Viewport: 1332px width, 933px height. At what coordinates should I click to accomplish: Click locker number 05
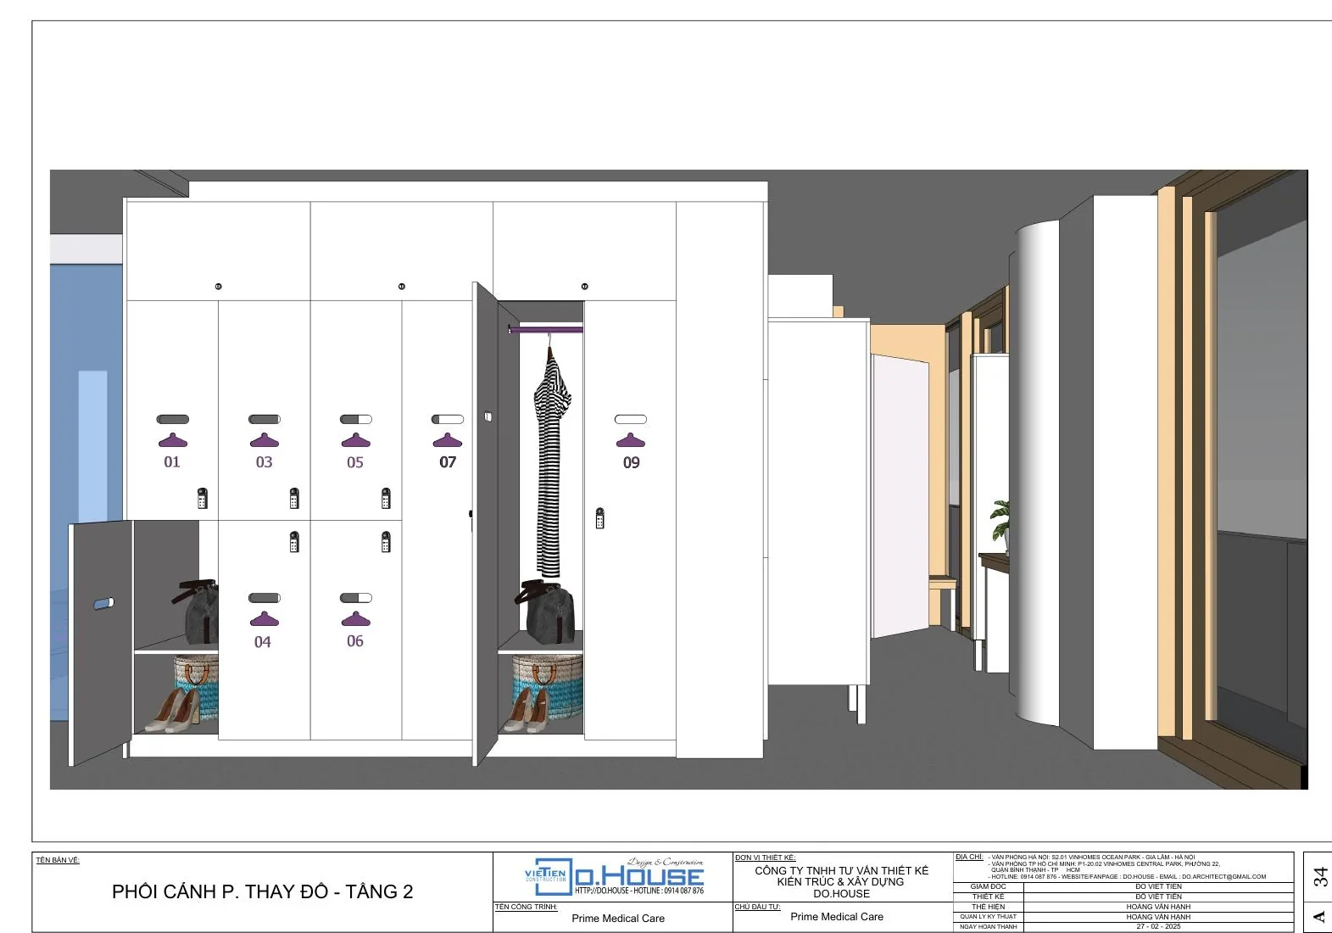[x=355, y=462]
